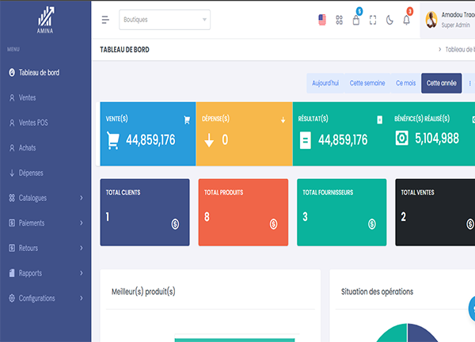
Task: Toggle dark mode with moon icon
Action: 389,20
